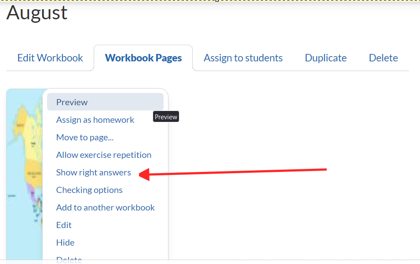Click Edit in the worksheet menu
The height and width of the screenshot is (264, 420).
click(x=64, y=225)
